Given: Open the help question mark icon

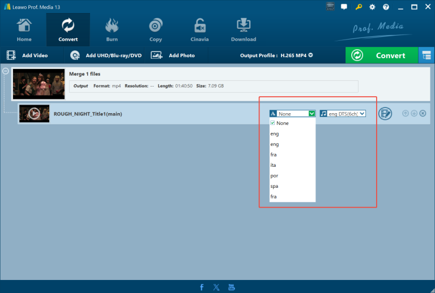Looking at the screenshot, I should point(386,7).
